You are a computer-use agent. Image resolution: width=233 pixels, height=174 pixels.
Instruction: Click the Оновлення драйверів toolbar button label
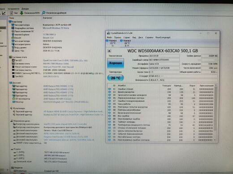click(x=56, y=13)
